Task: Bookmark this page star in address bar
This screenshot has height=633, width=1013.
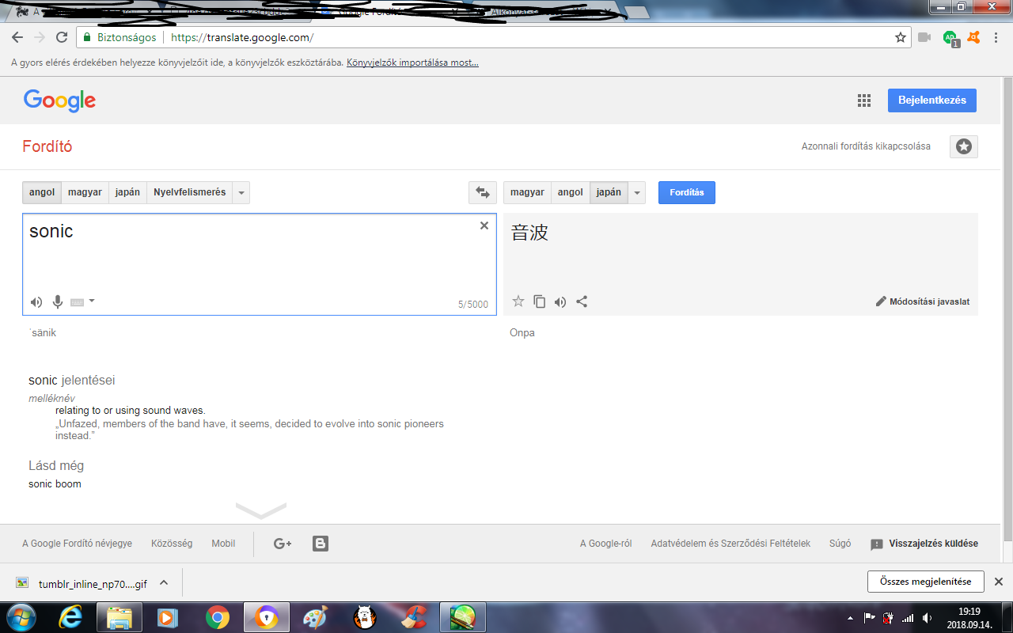Action: point(900,37)
